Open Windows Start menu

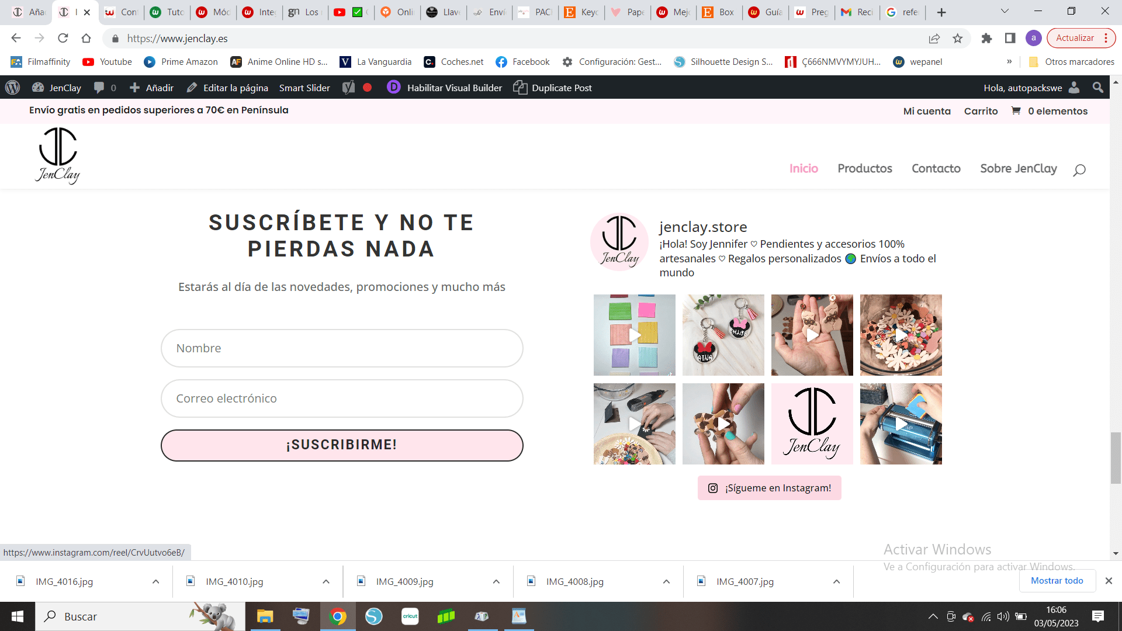[x=18, y=616]
